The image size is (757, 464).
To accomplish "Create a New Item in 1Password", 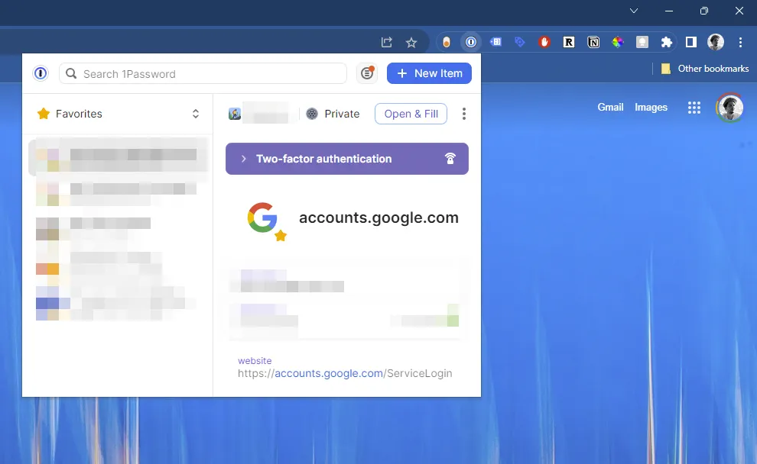I will click(x=429, y=73).
